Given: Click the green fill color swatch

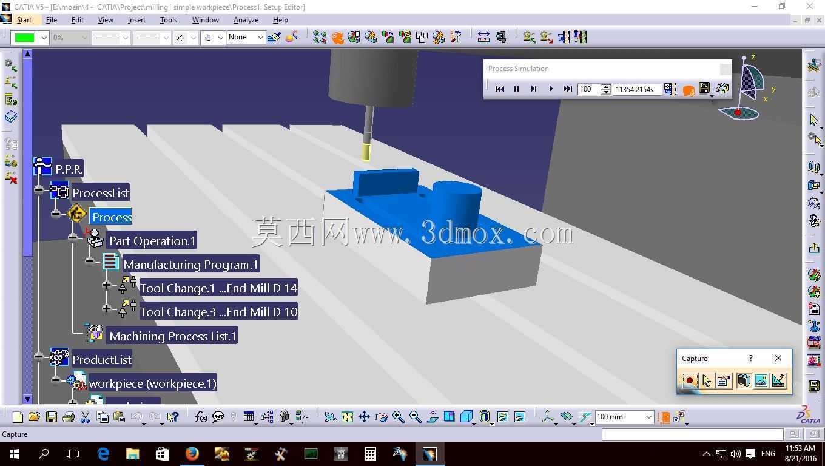Looking at the screenshot, I should 25,38.
